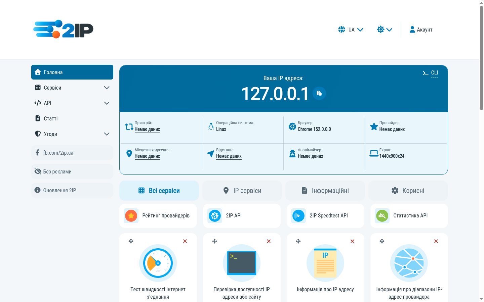
Task: Click move handle on Перевірка доступності card
Action: (x=215, y=241)
